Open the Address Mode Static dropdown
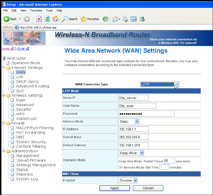213x195 pixels. click(x=129, y=121)
